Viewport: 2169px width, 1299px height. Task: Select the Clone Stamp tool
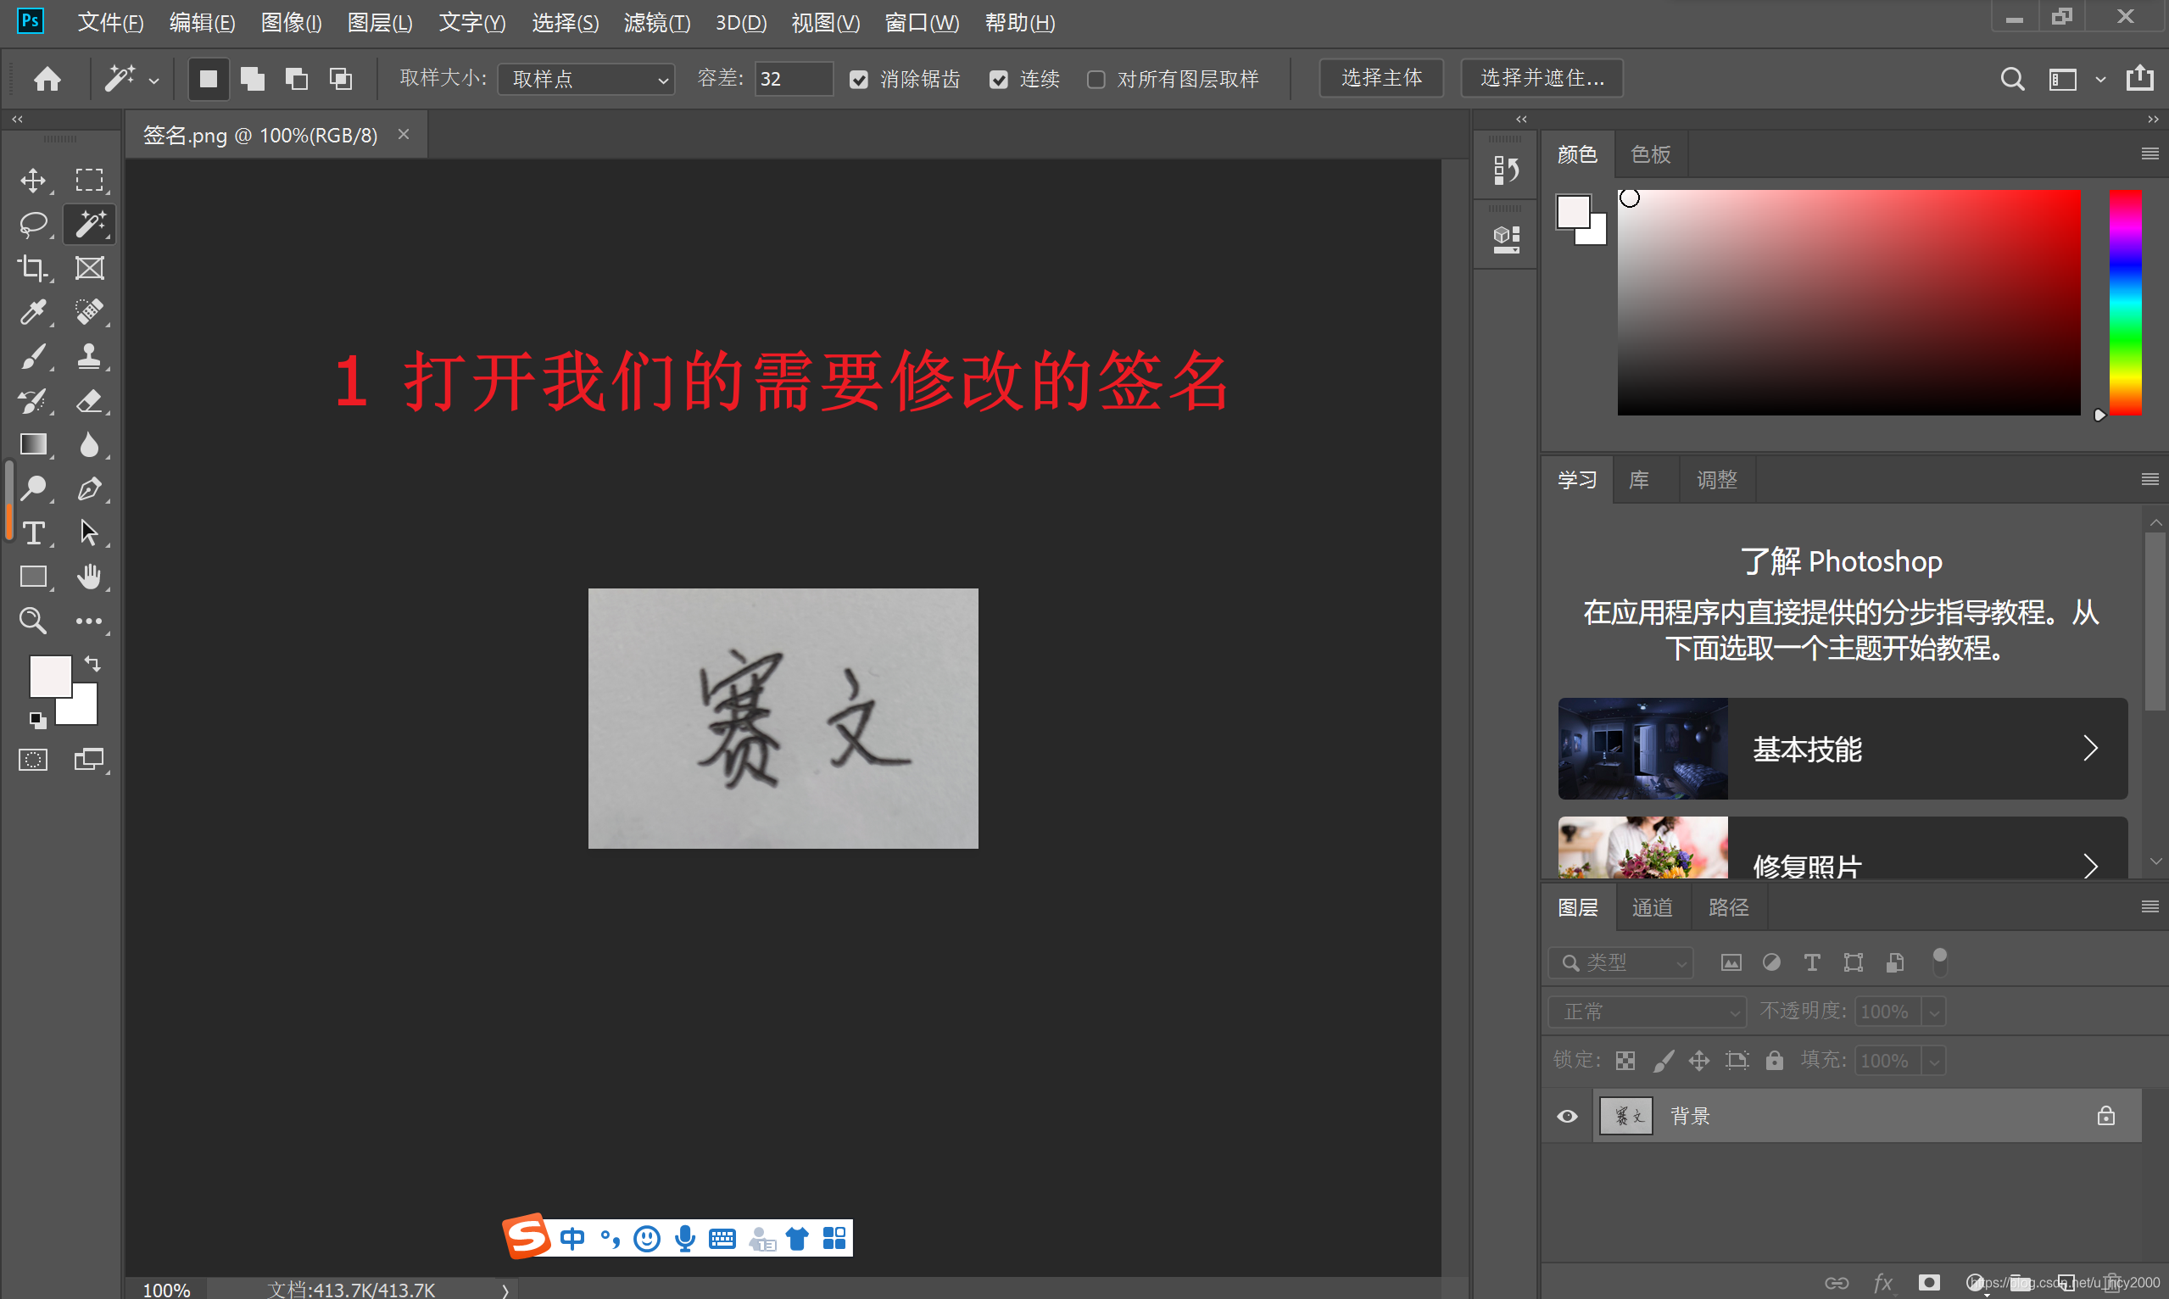(88, 356)
